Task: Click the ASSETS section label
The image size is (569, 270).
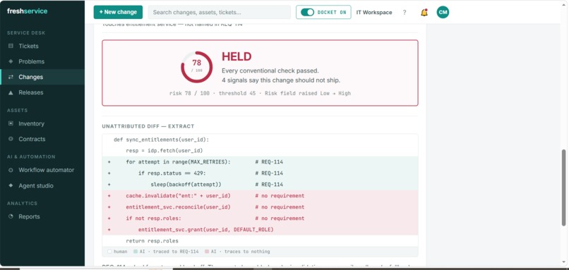Action: click(18, 110)
